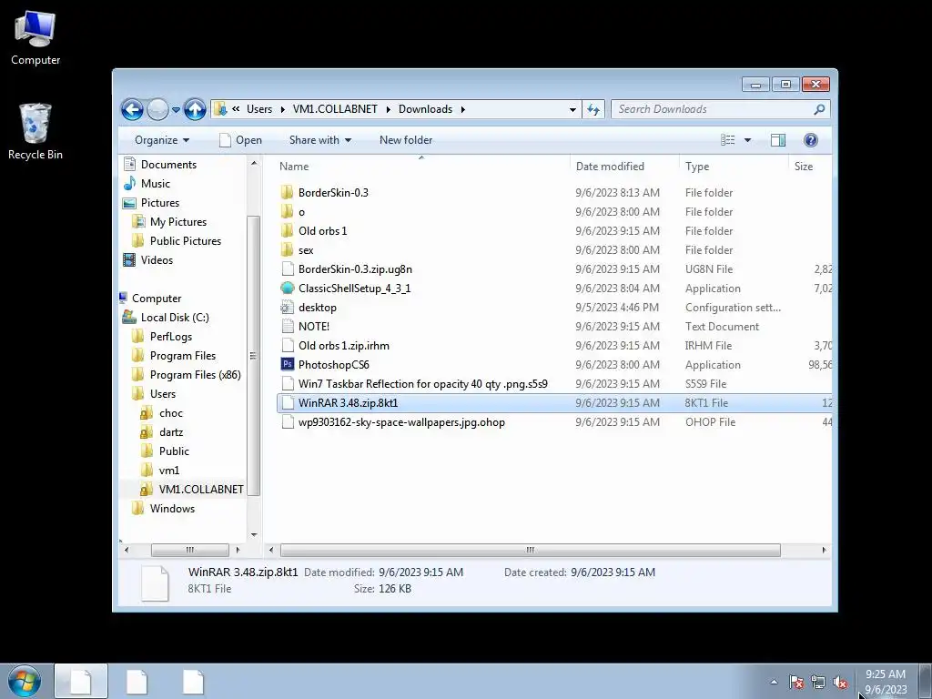Open the address bar history dropdown

572,109
